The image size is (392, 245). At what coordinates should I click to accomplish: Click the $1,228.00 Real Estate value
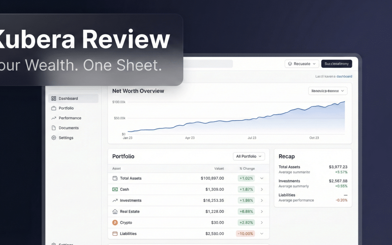215,212
